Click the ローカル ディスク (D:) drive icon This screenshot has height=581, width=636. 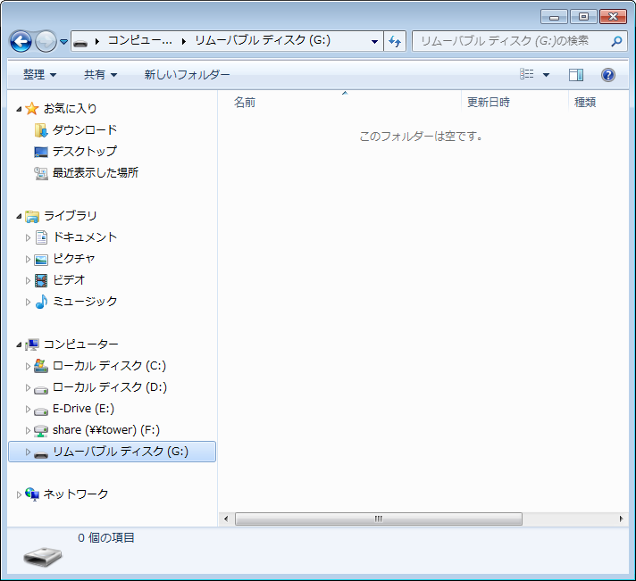tap(41, 390)
